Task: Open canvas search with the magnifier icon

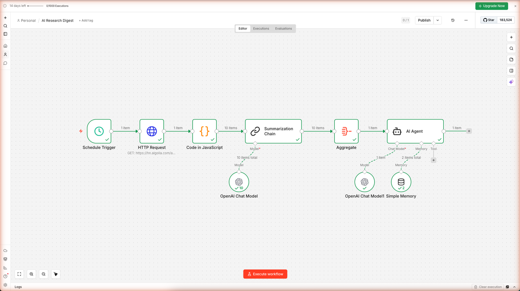Action: (x=511, y=48)
